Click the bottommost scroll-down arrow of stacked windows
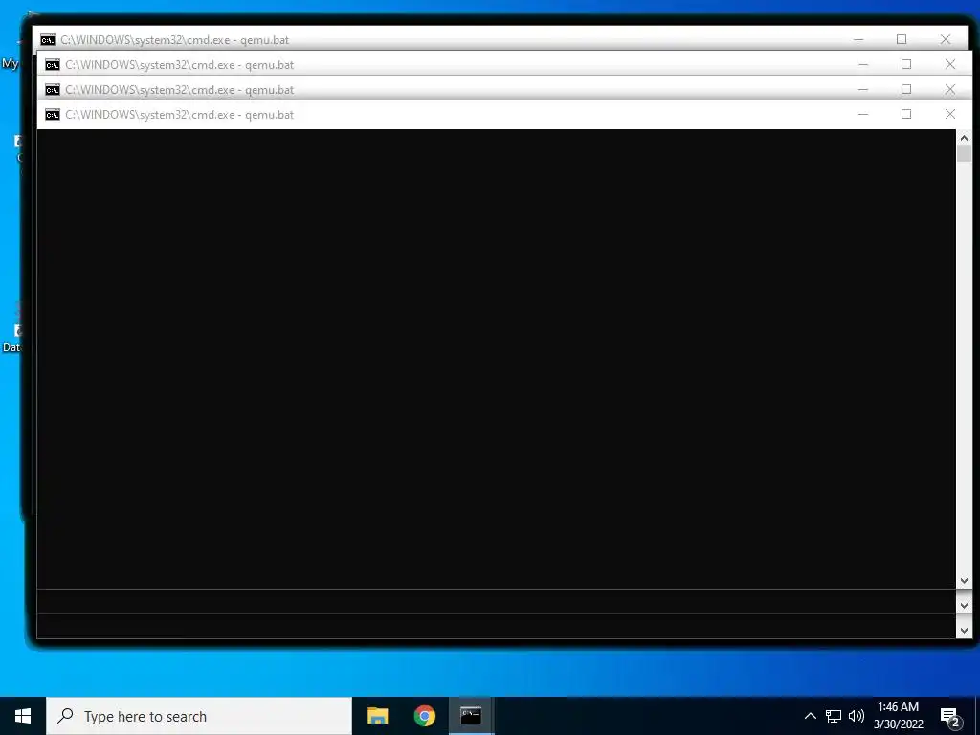The image size is (980, 735). (x=964, y=631)
